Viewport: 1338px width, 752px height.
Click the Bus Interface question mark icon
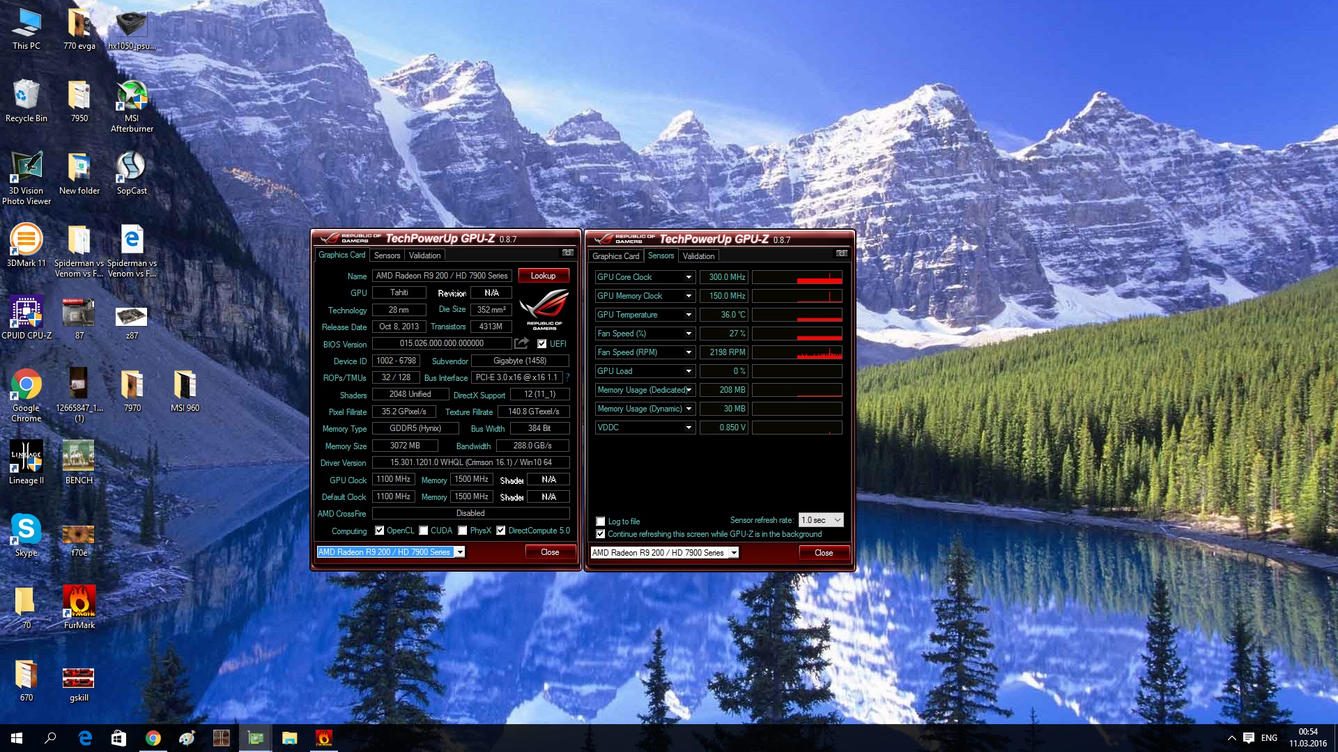(x=567, y=377)
